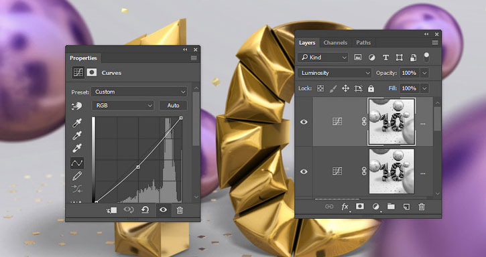This screenshot has height=257, width=486.
Task: Click the Fill 100% field
Action: click(x=409, y=88)
